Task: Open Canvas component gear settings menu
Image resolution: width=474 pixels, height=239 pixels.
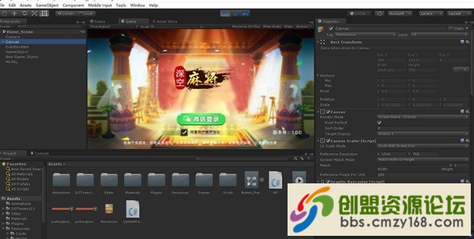Action: (467, 112)
